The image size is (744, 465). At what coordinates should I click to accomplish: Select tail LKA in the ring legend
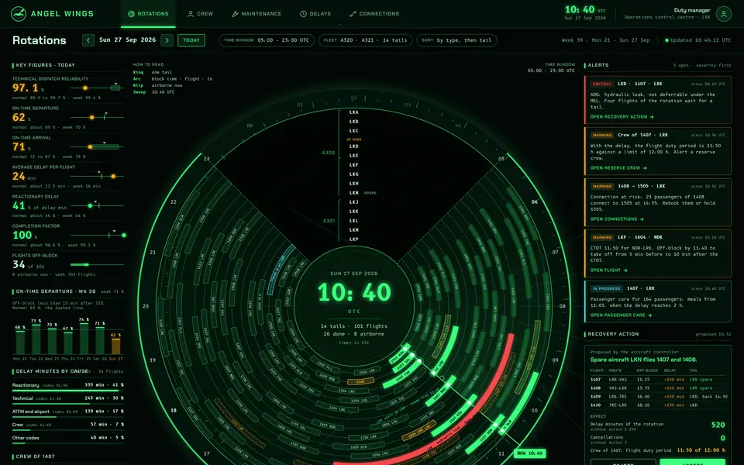pyautogui.click(x=353, y=112)
